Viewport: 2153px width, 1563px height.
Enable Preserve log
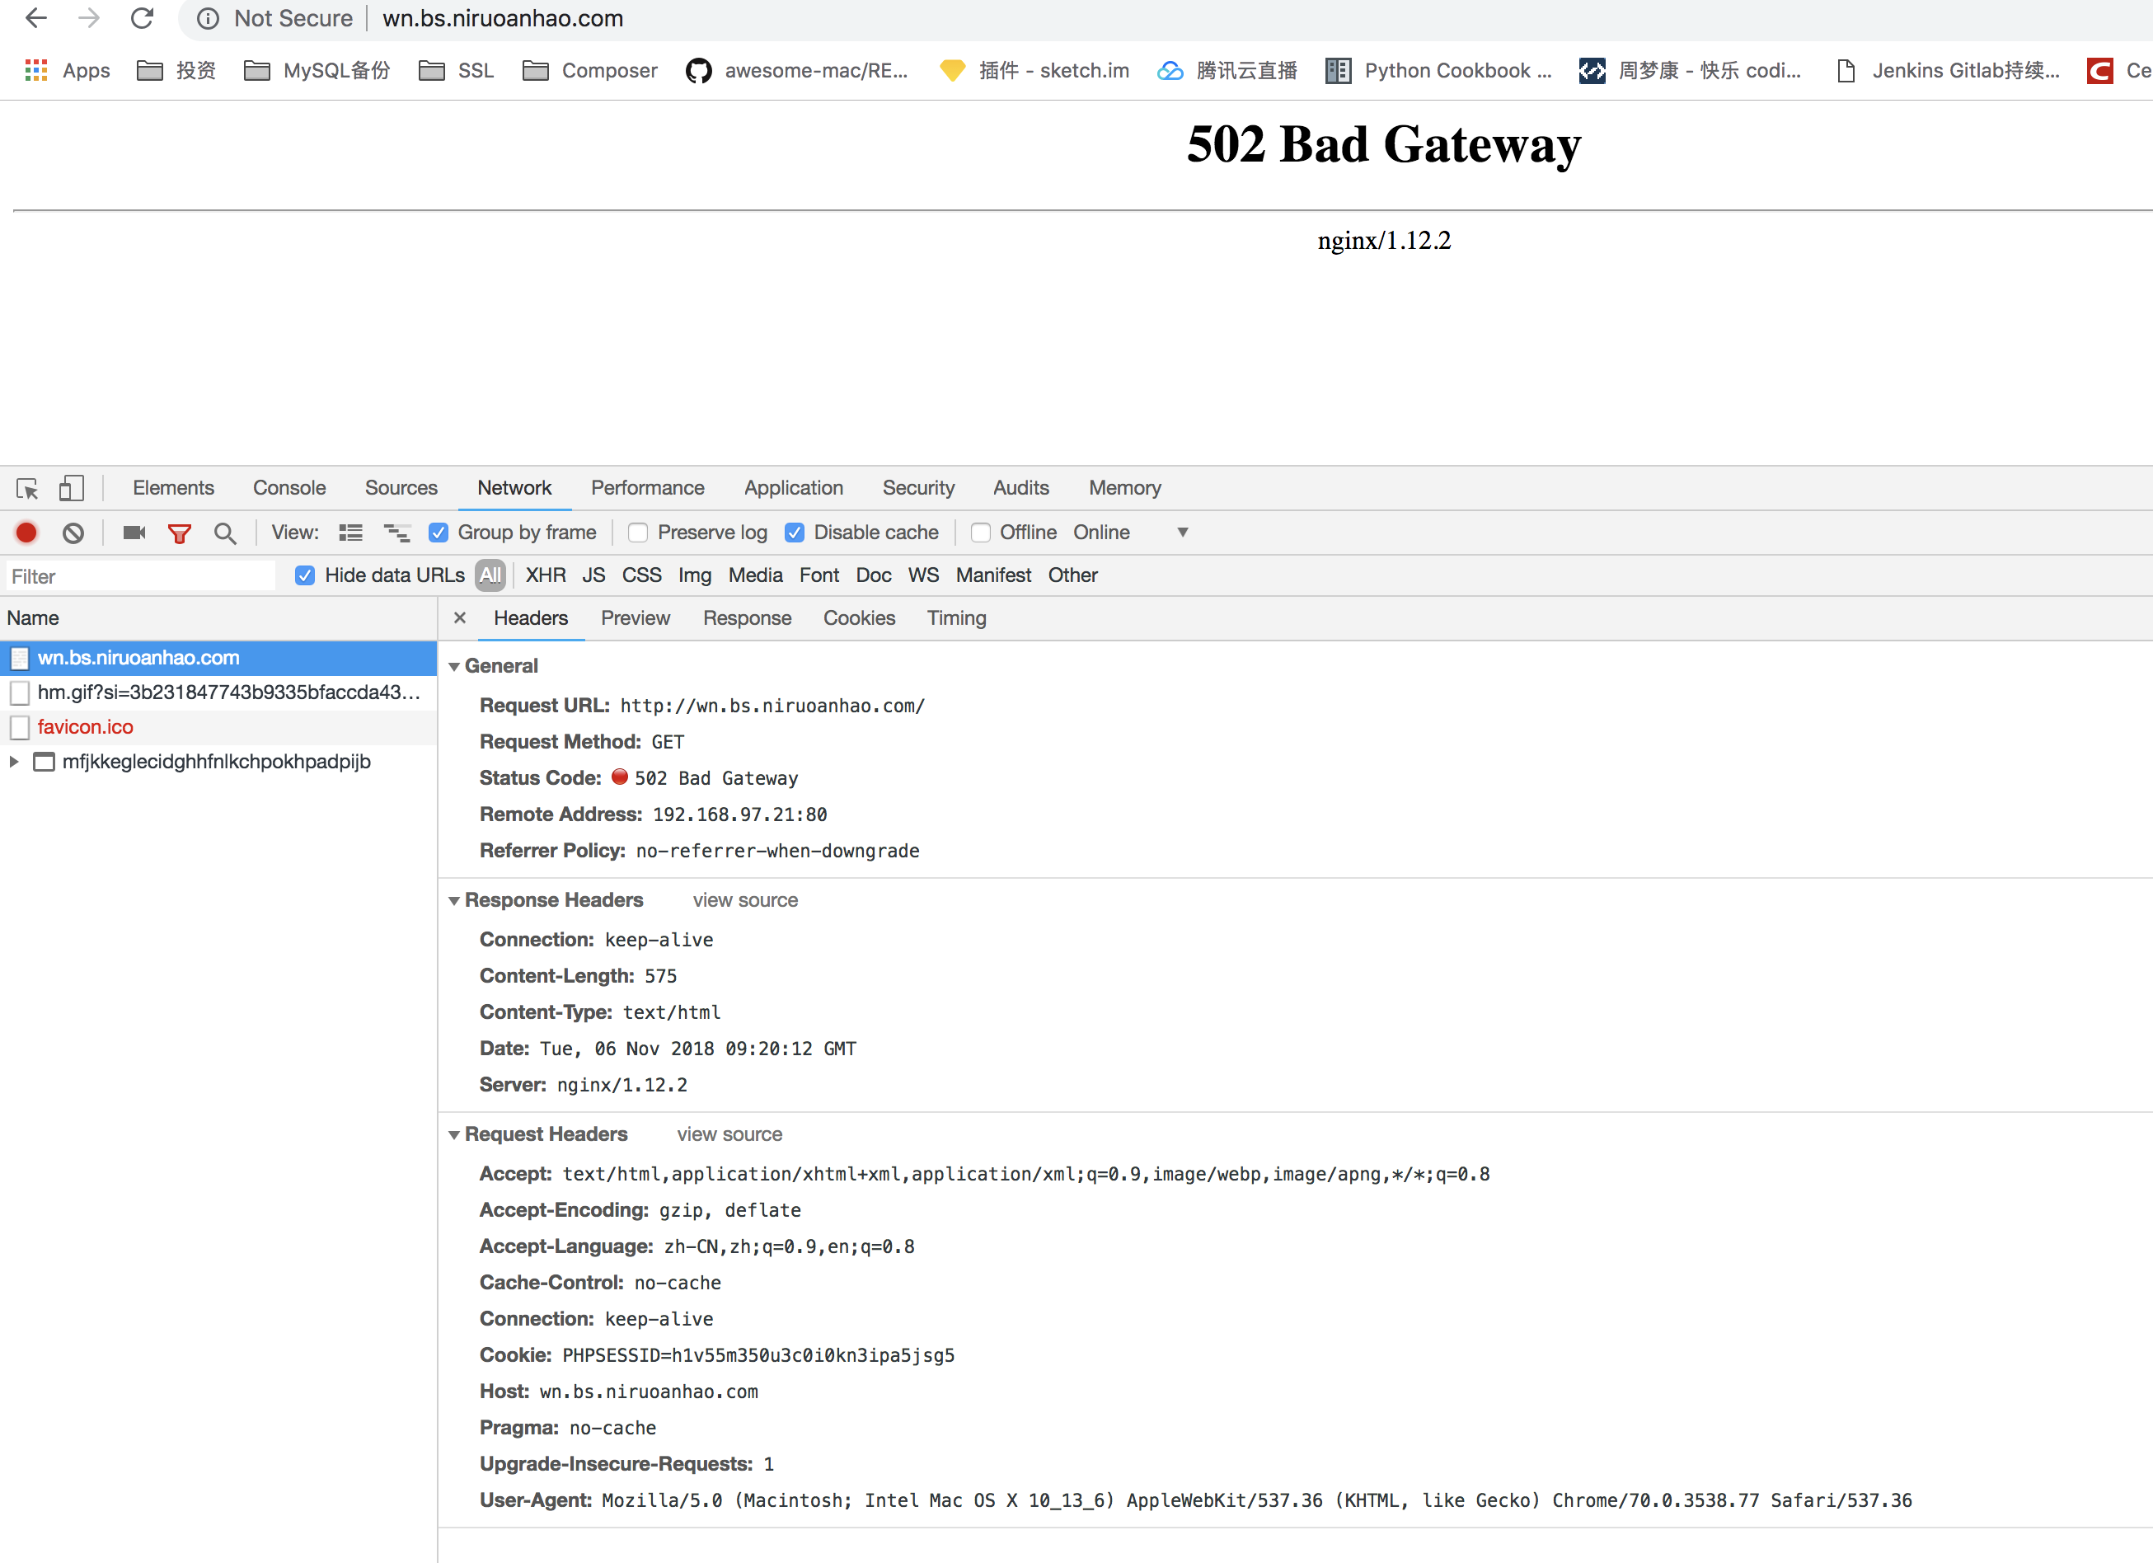[x=637, y=533]
